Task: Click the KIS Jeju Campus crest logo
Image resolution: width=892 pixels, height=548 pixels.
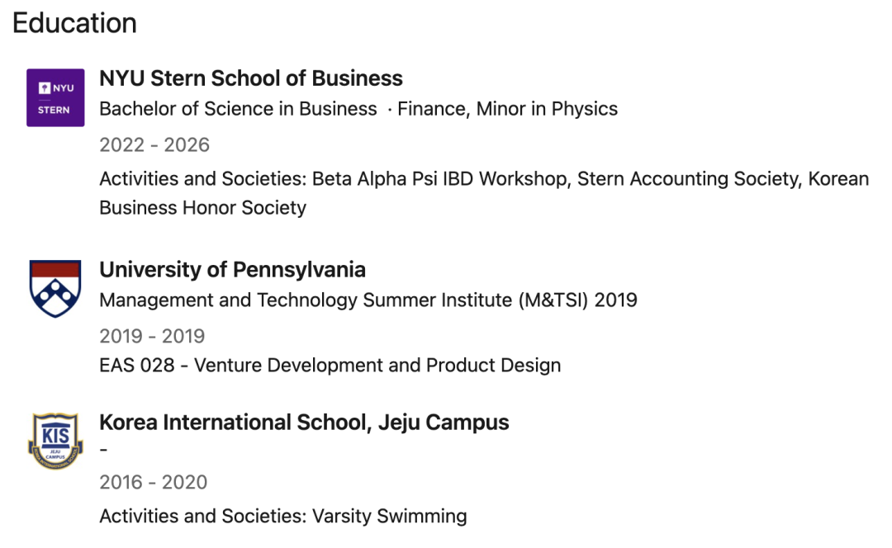Action: pyautogui.click(x=55, y=442)
